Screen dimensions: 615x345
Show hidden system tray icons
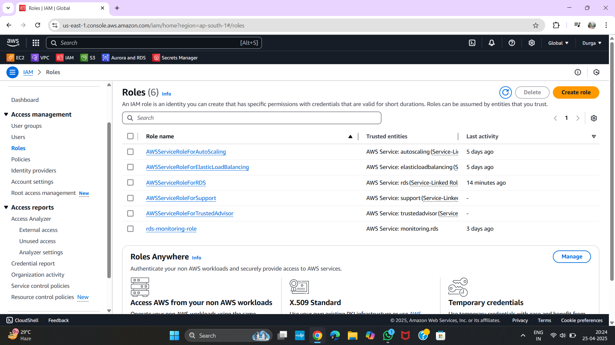click(523, 335)
